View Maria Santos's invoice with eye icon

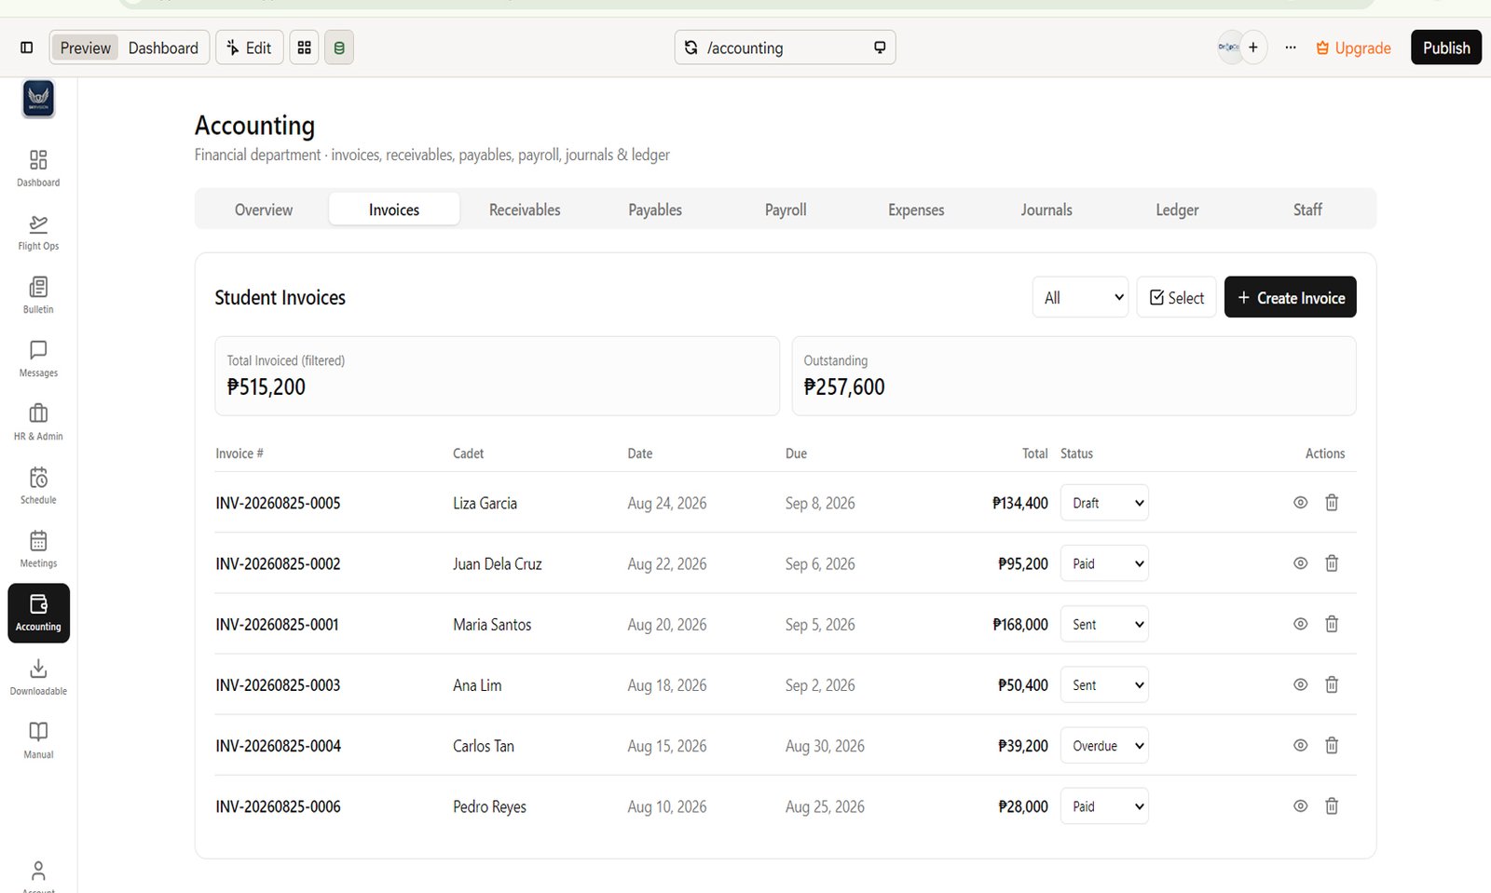[x=1301, y=624]
